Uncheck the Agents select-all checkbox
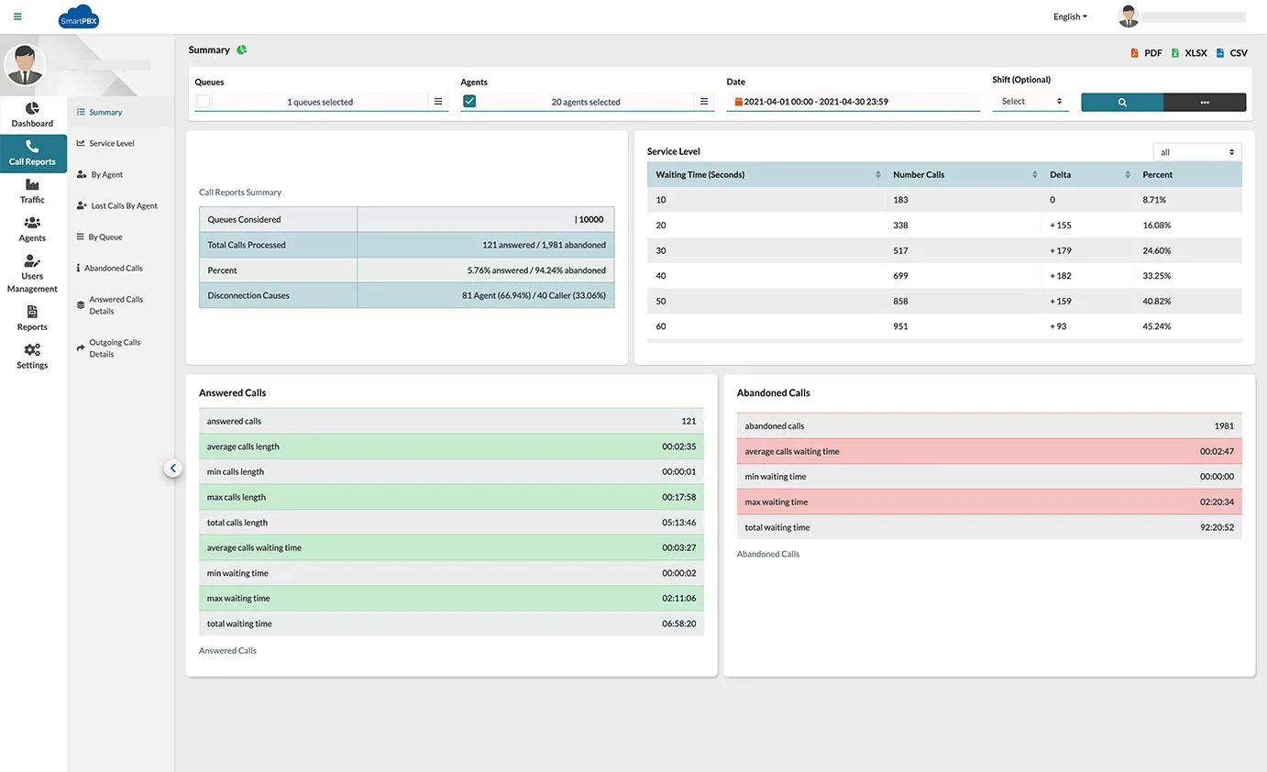The height and width of the screenshot is (772, 1267). tap(469, 102)
